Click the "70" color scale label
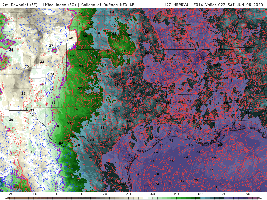The height and width of the screenshot is (200, 267). pyautogui.click(x=224, y=194)
